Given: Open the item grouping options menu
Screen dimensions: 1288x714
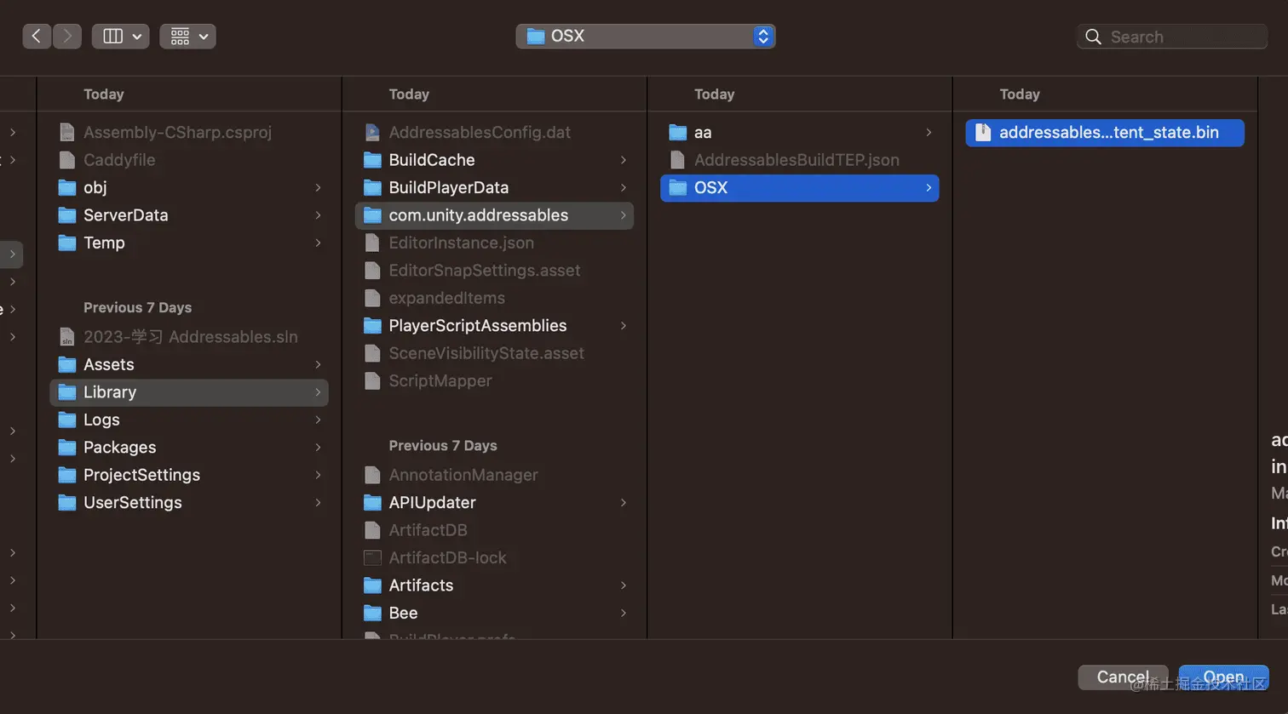Looking at the screenshot, I should (x=187, y=36).
